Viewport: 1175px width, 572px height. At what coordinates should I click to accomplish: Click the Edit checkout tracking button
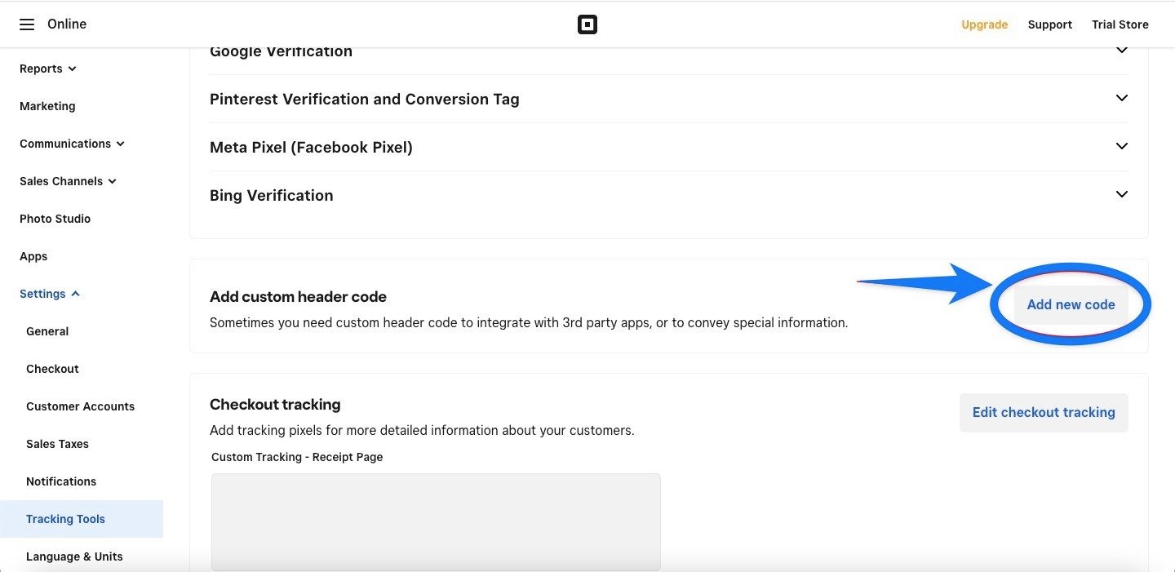(x=1044, y=413)
